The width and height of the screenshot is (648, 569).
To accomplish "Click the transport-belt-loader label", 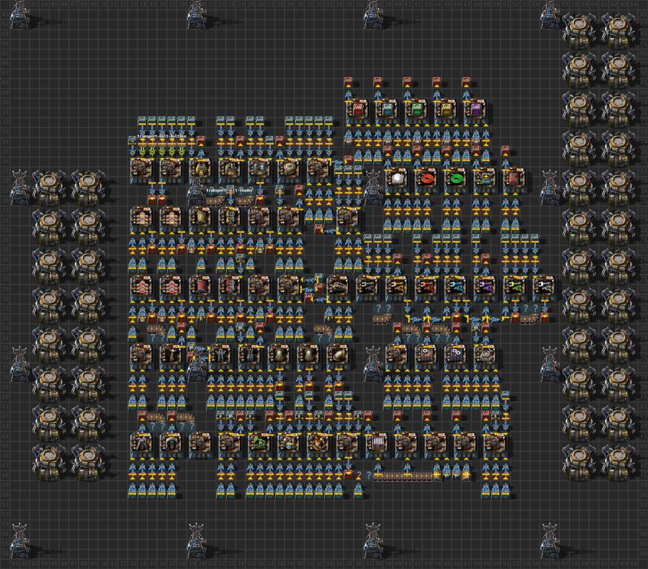I will pyautogui.click(x=230, y=190).
